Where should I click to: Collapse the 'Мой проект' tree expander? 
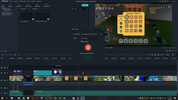(x=16, y=8)
